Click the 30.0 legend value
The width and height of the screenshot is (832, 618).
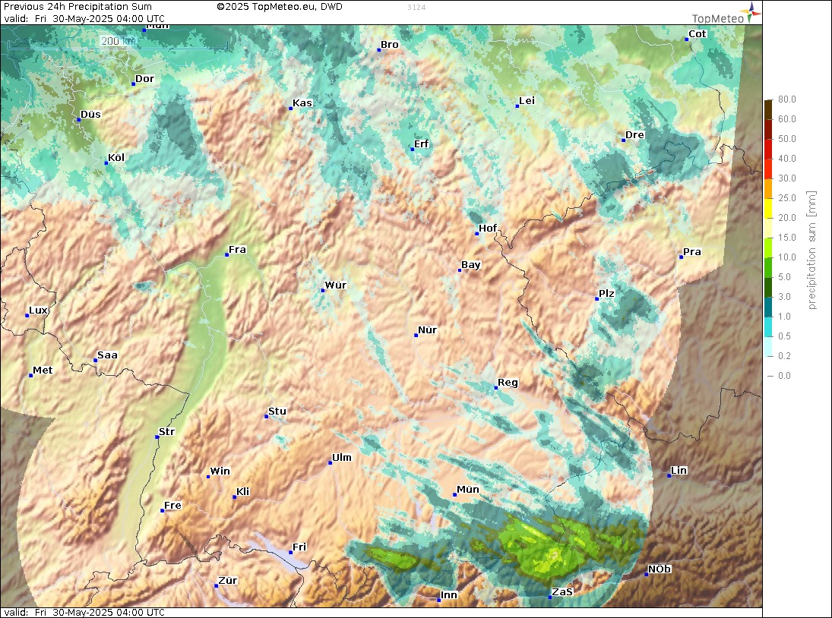787,178
